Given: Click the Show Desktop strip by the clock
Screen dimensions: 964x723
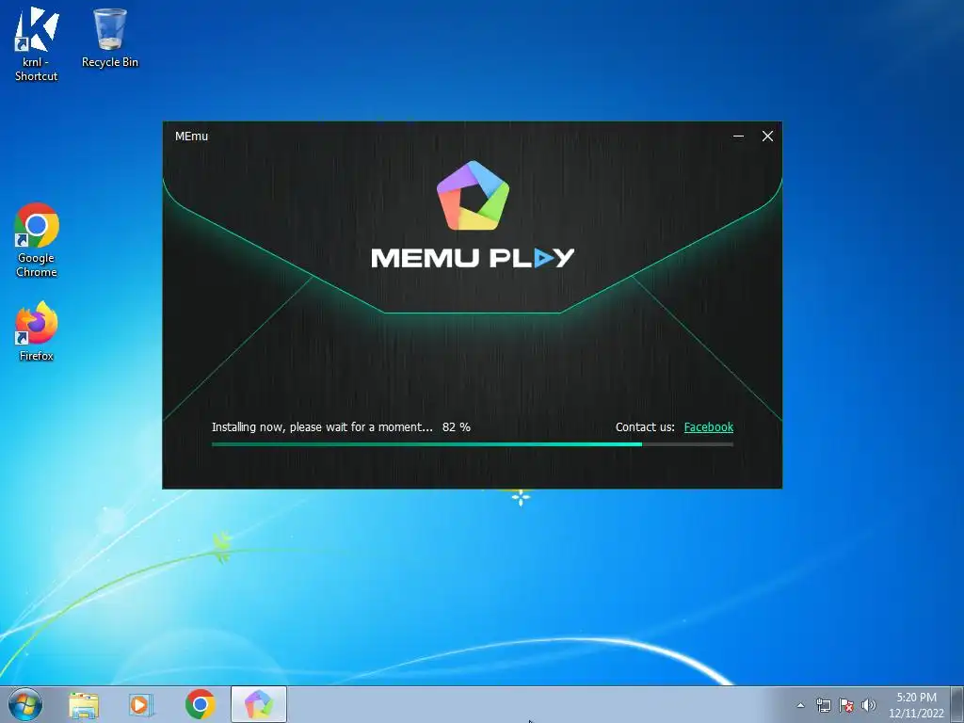Looking at the screenshot, I should [x=957, y=704].
